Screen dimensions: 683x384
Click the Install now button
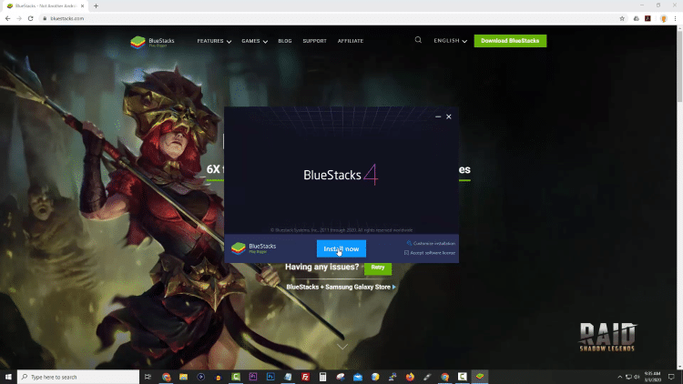coord(341,248)
